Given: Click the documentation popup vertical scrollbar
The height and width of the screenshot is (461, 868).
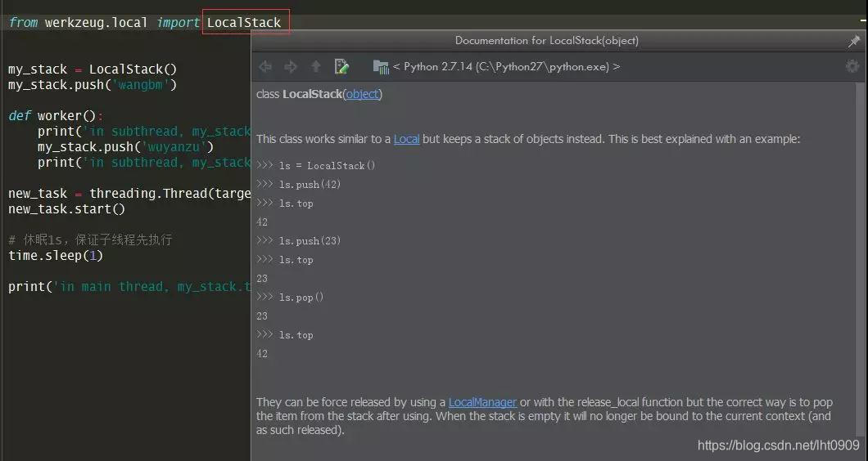Looking at the screenshot, I should tap(860, 260).
